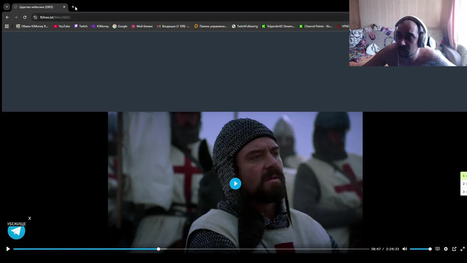Select playlist item 3 on the right edge
The image size is (467, 263).
(464, 192)
